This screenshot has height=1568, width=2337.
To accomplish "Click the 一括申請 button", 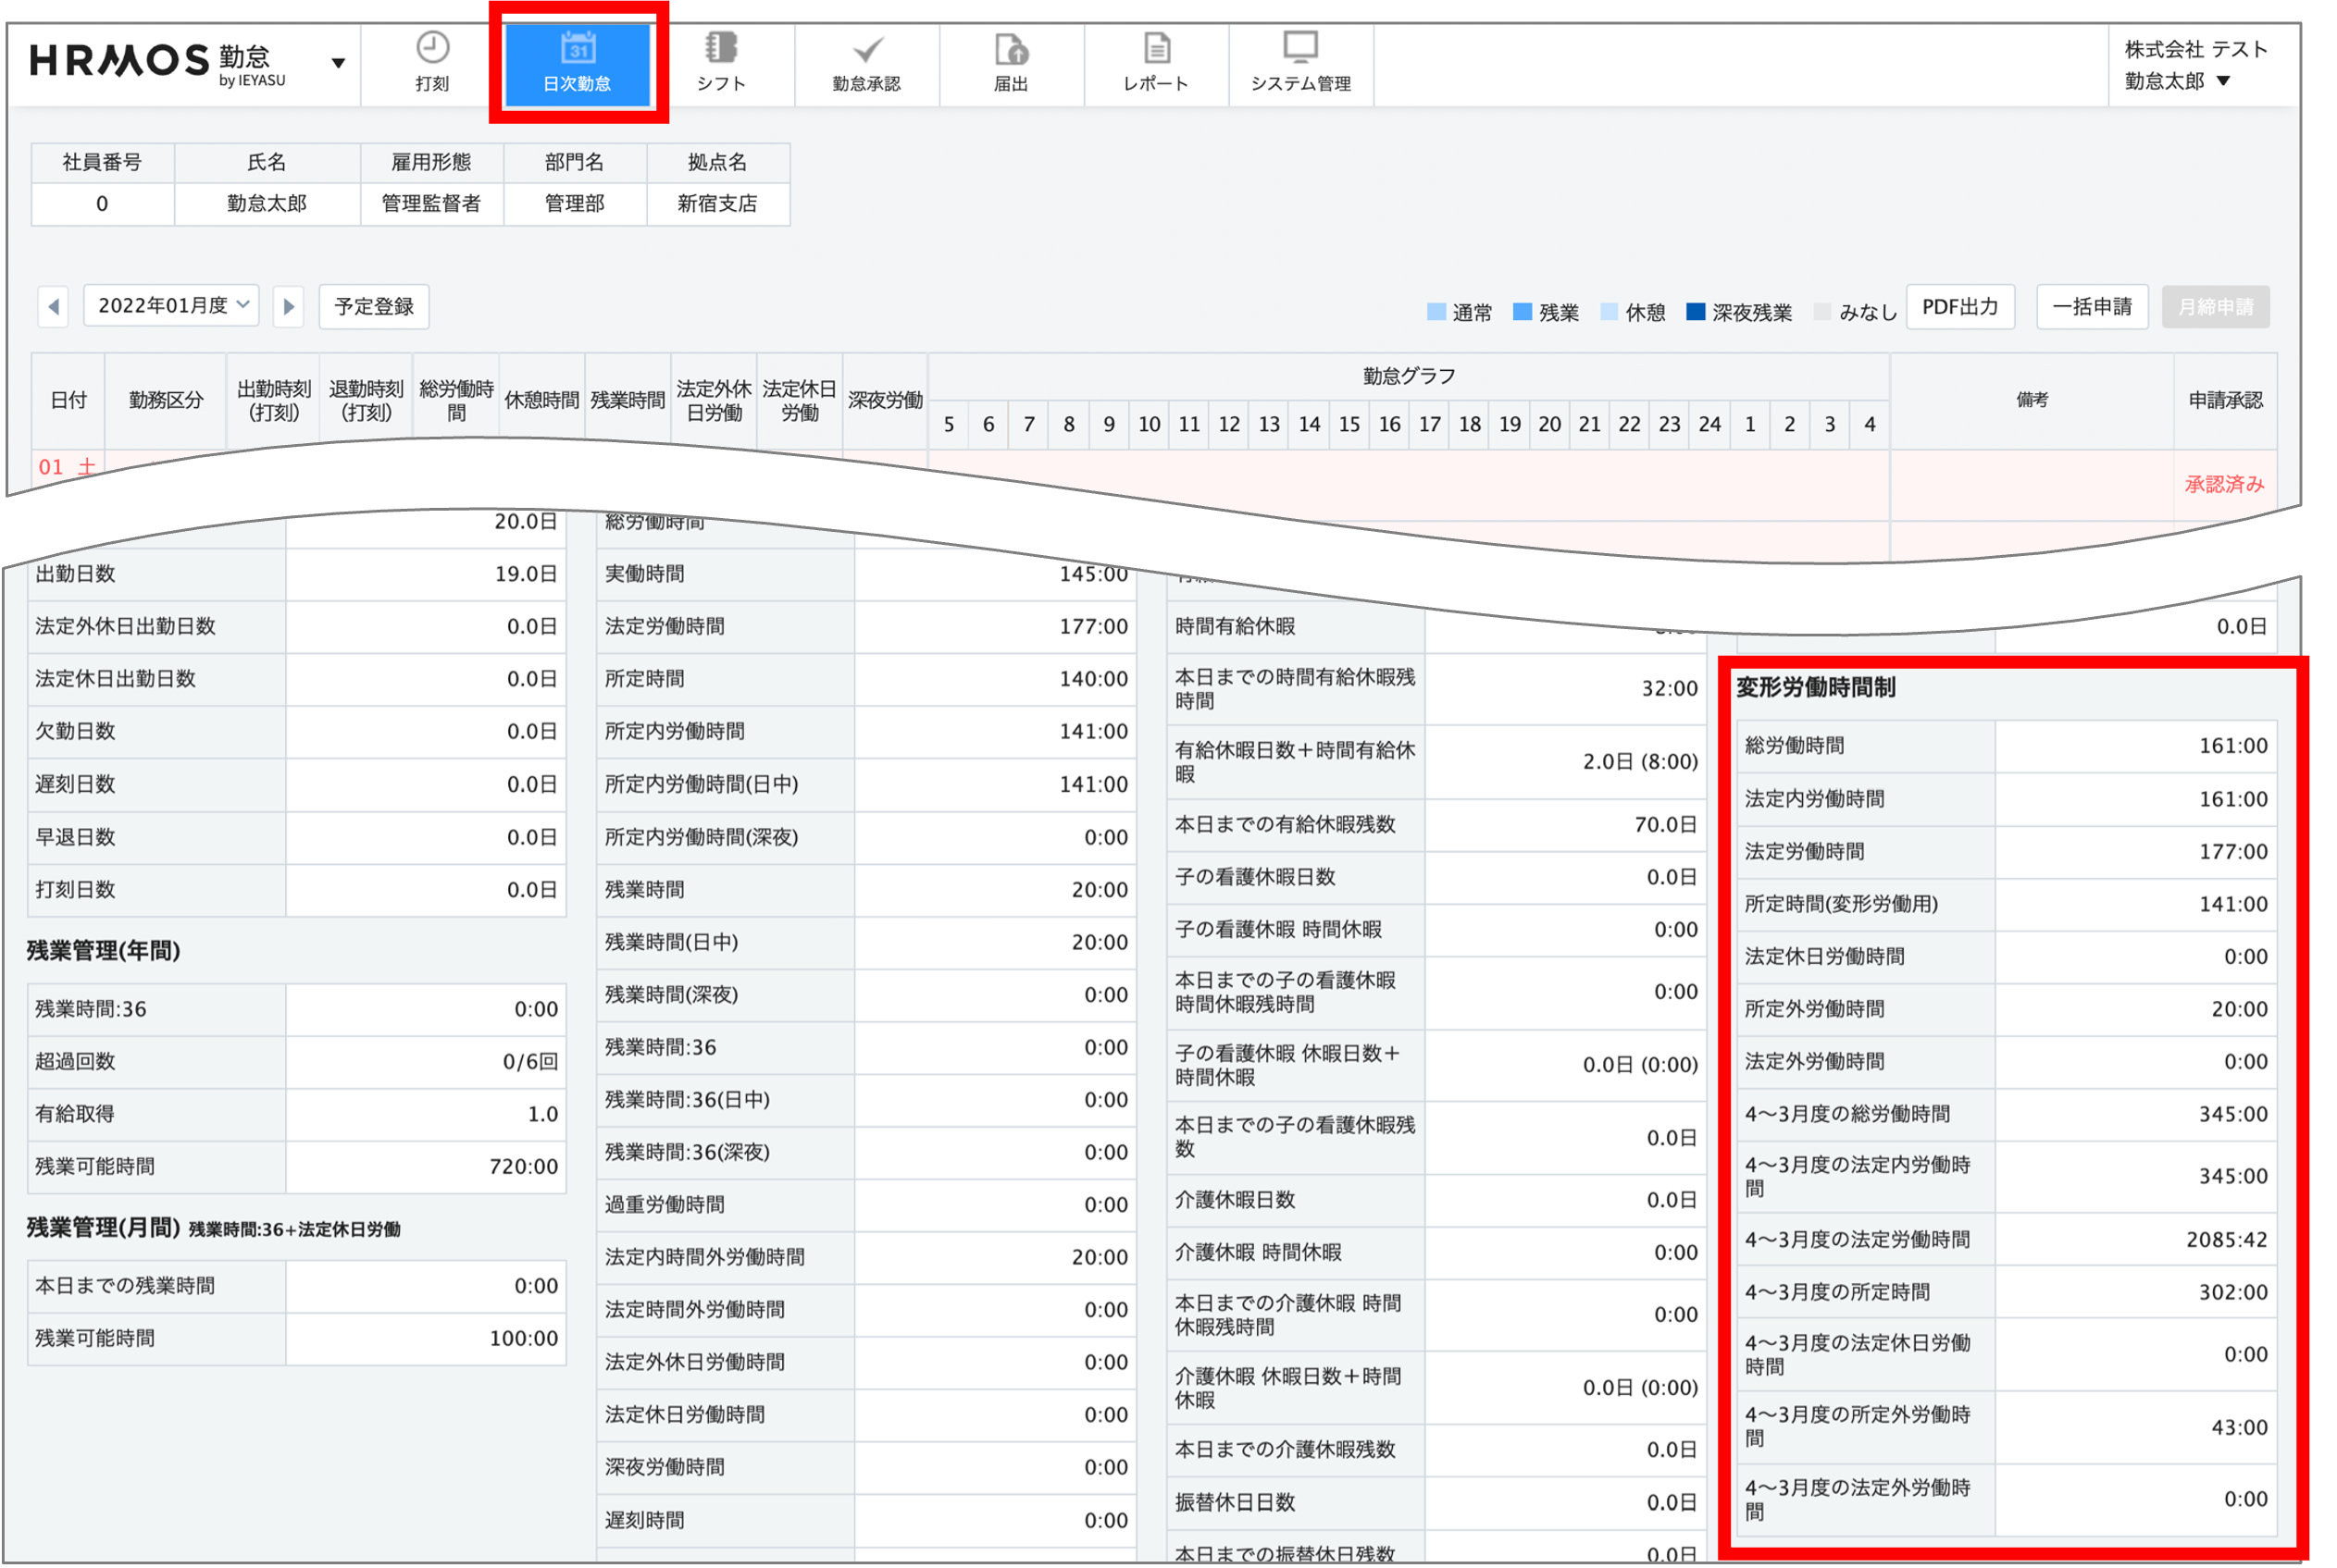I will click(x=2091, y=307).
